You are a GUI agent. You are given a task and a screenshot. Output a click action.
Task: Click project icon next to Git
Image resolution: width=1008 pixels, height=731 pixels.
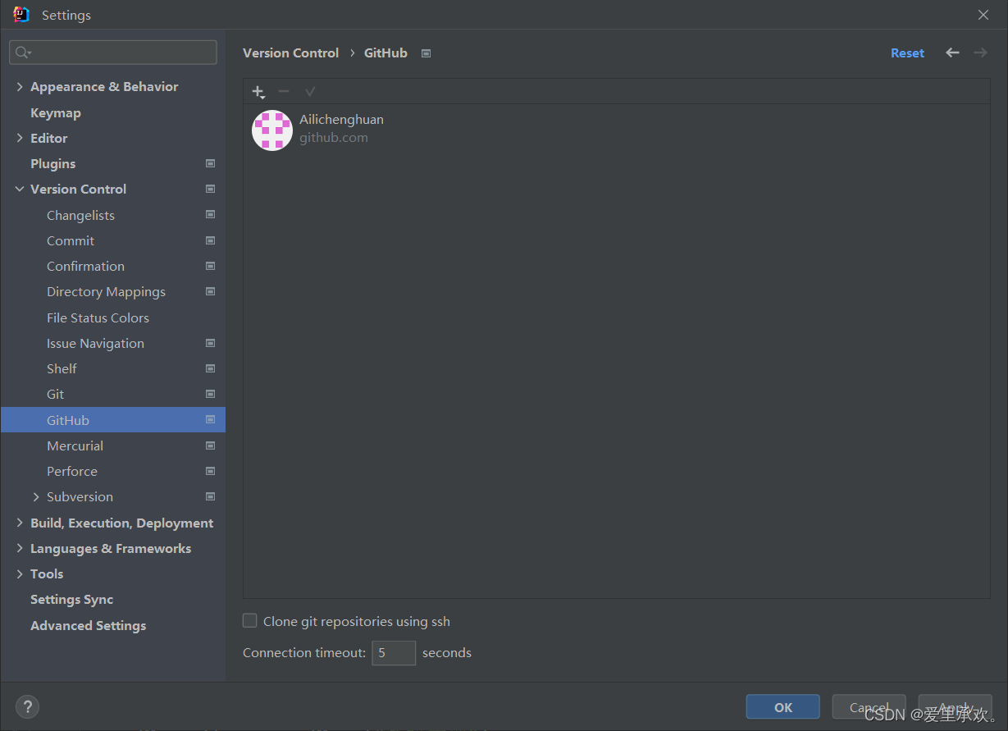[x=210, y=394]
